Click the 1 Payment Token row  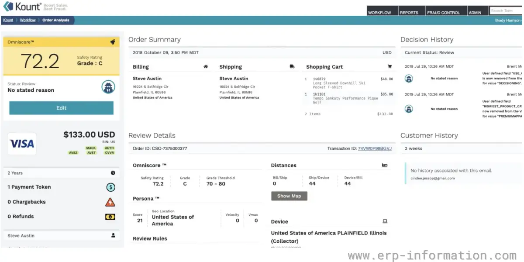pyautogui.click(x=62, y=187)
